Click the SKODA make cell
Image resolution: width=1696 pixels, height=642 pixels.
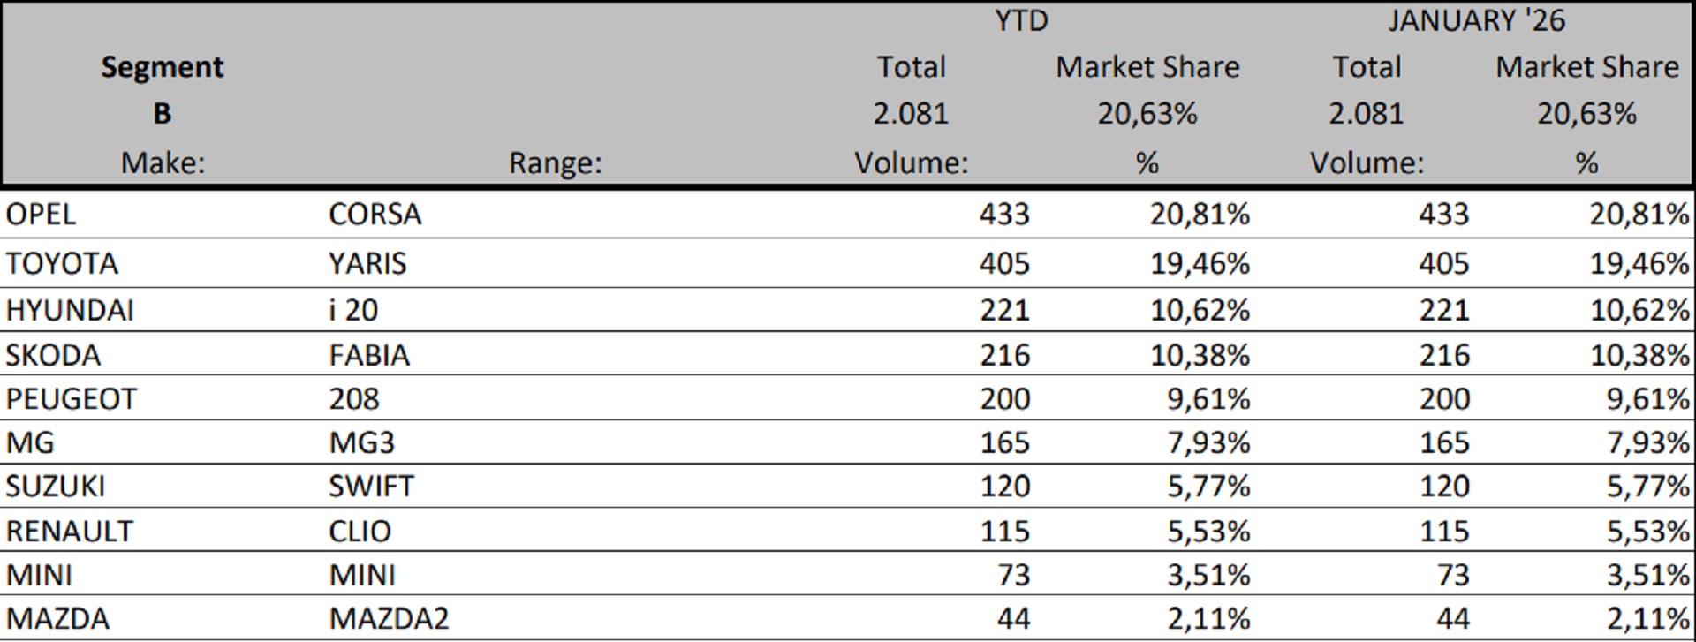[x=53, y=355]
